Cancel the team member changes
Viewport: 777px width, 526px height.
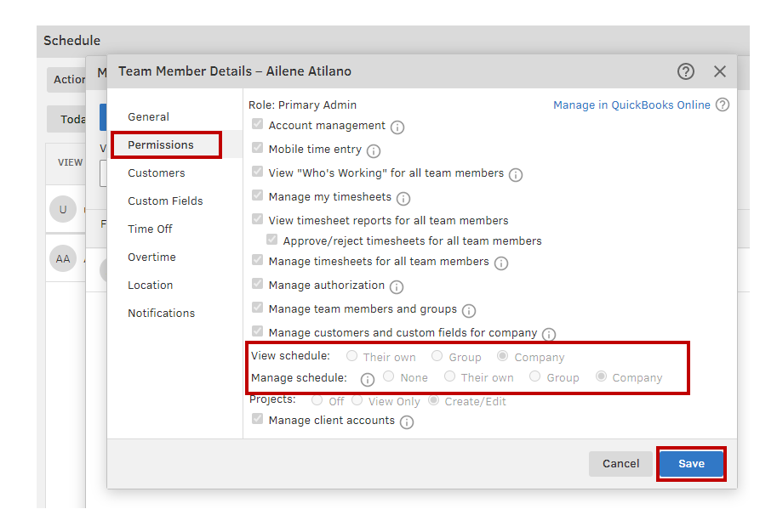click(x=620, y=464)
